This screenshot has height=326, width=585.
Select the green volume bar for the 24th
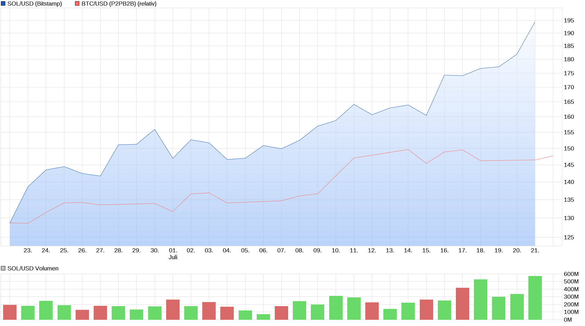tap(46, 310)
